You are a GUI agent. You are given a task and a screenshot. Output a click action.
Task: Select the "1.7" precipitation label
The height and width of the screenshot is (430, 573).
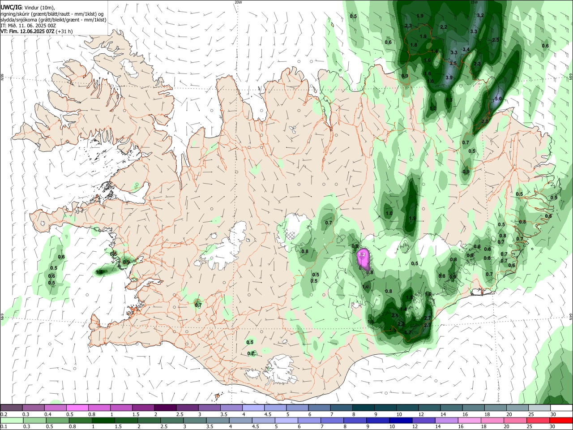click(408, 332)
